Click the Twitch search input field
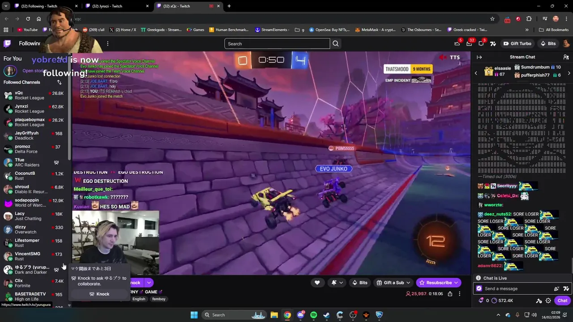Viewport: 573px width, 322px height. tap(277, 43)
